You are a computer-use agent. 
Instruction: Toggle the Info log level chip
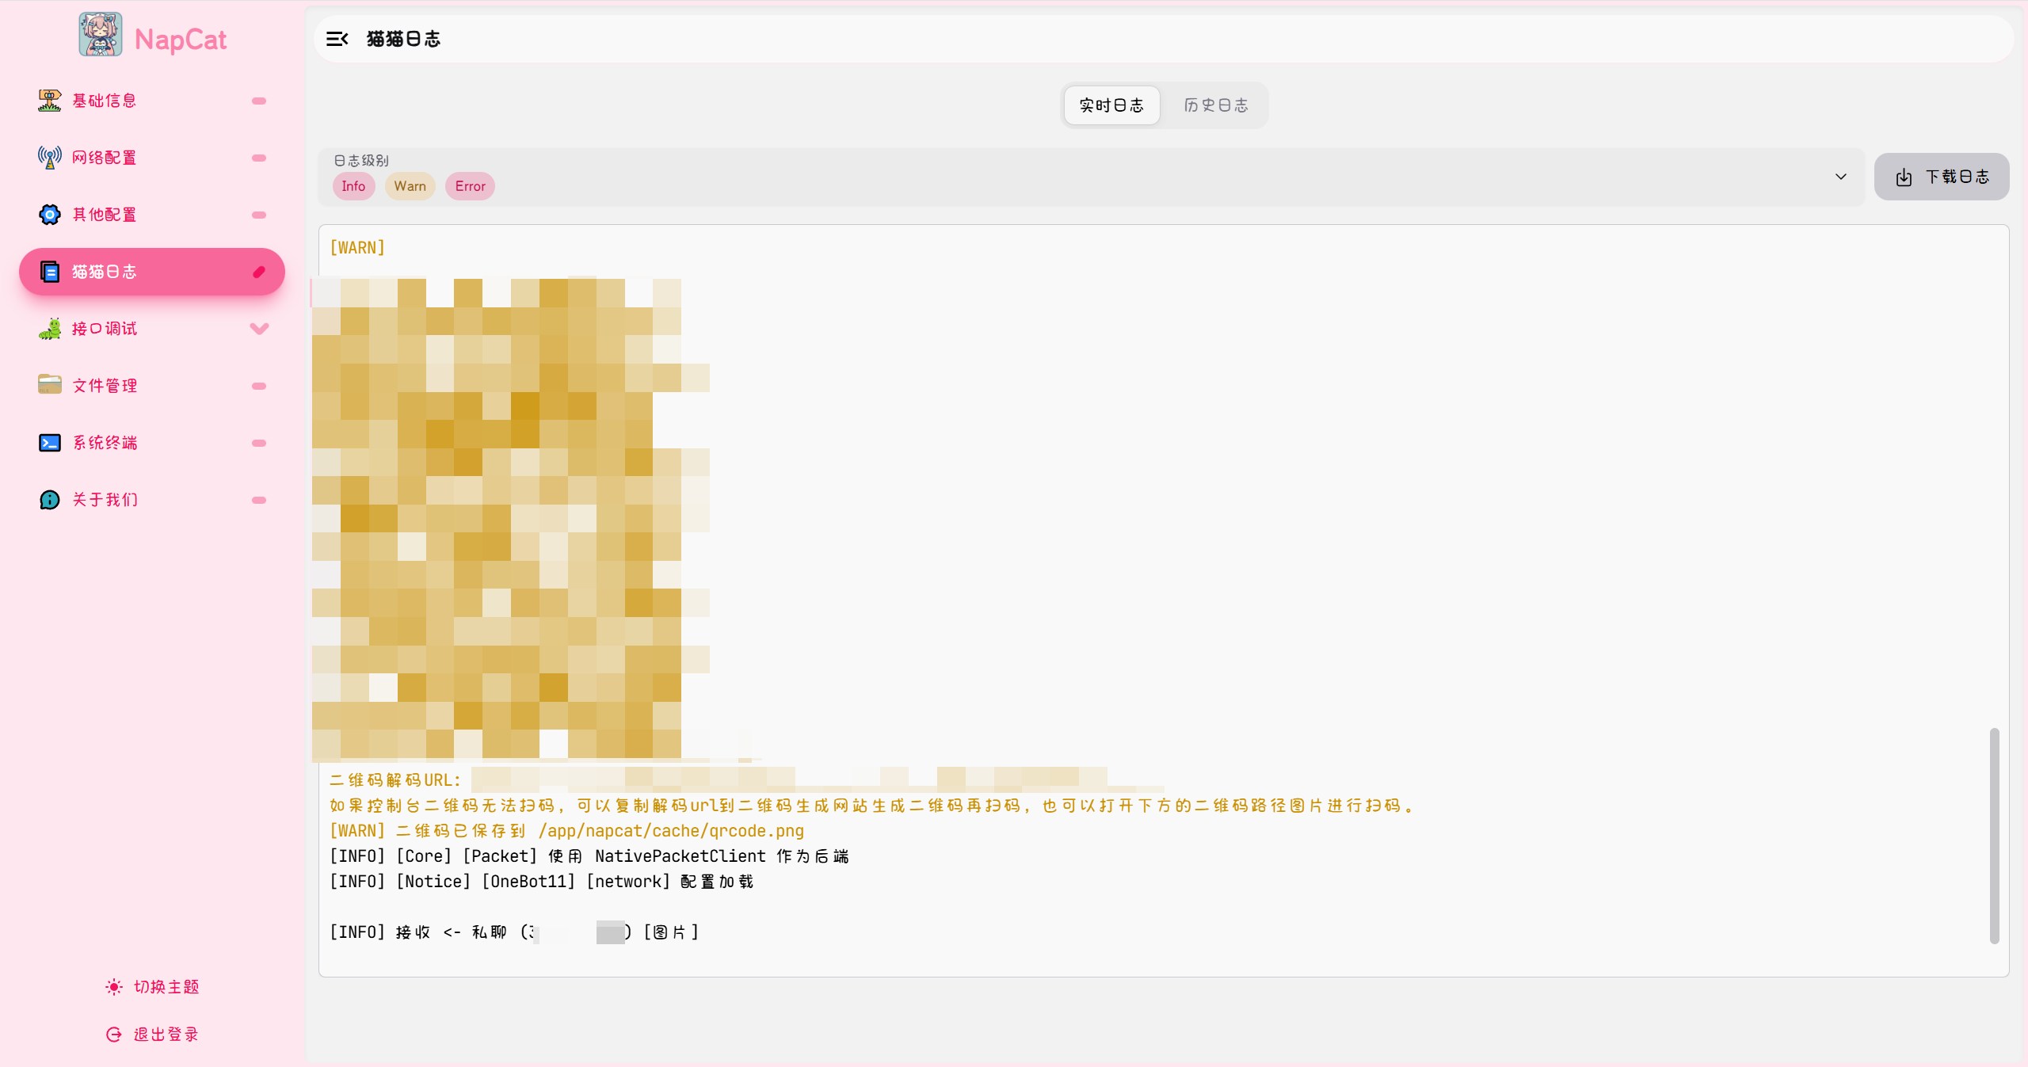pos(353,186)
